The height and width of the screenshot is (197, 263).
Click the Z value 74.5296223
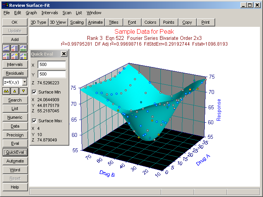pos(48,83)
